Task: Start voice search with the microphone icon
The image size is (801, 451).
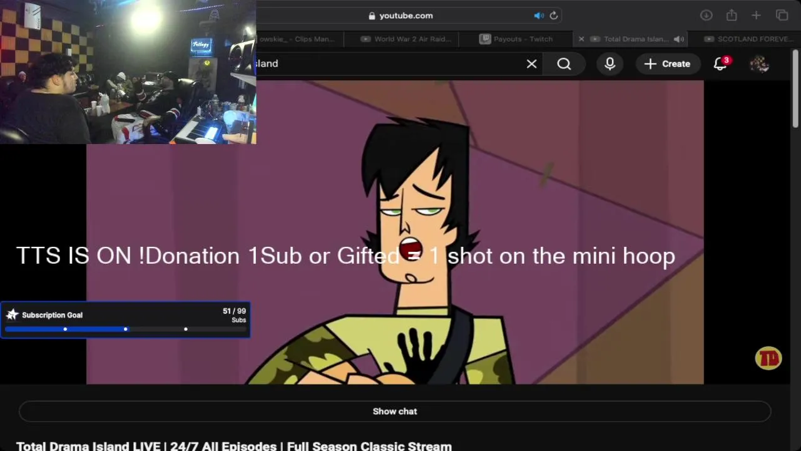Action: pos(610,64)
